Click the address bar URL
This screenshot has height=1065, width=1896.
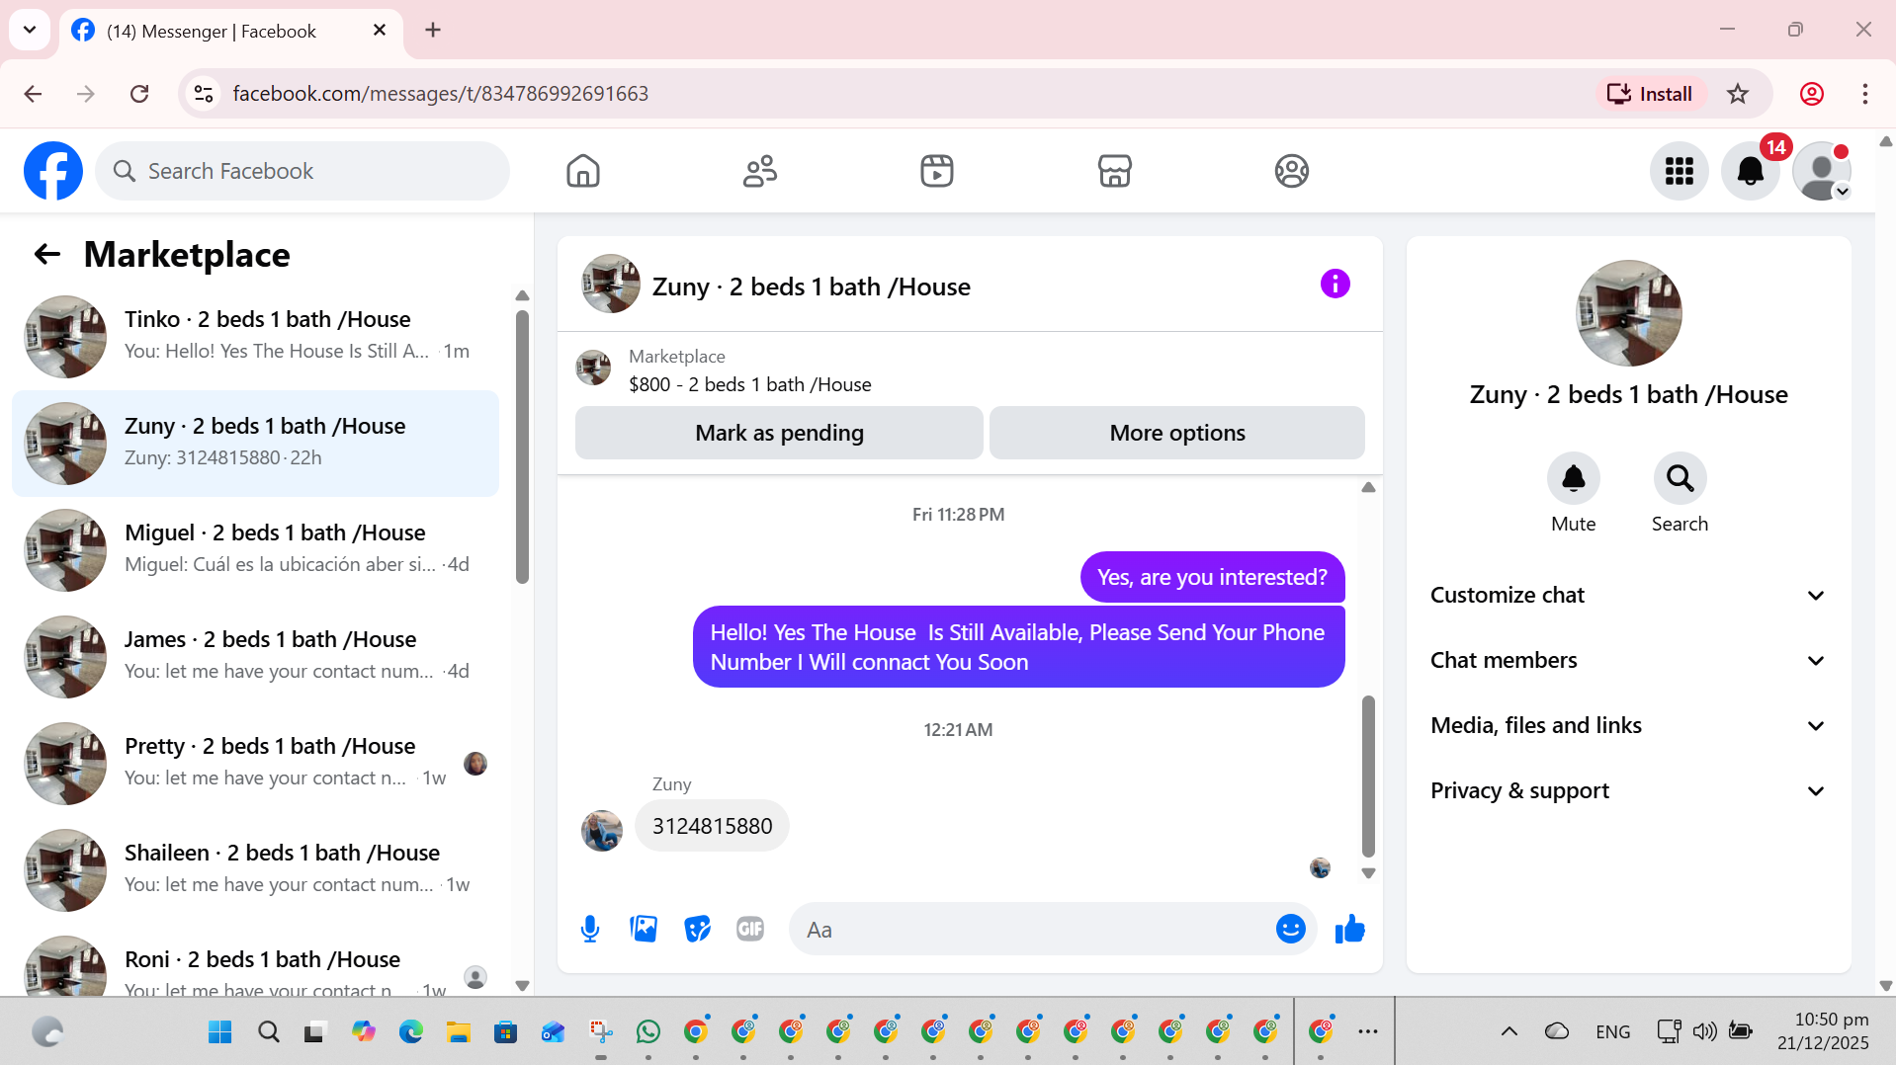click(x=440, y=94)
